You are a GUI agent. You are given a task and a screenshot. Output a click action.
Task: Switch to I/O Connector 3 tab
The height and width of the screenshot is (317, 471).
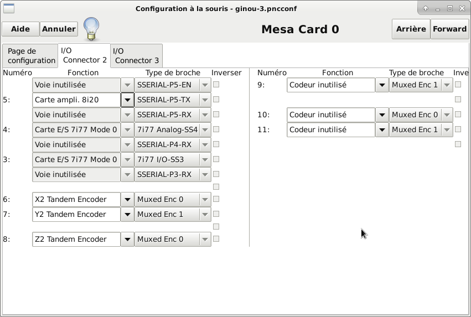click(x=136, y=56)
